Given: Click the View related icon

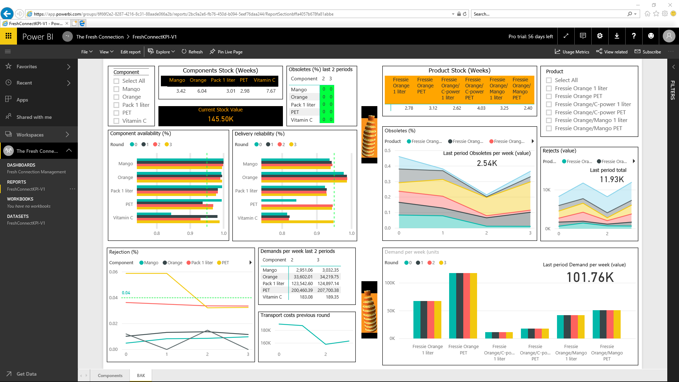Looking at the screenshot, I should pos(599,52).
